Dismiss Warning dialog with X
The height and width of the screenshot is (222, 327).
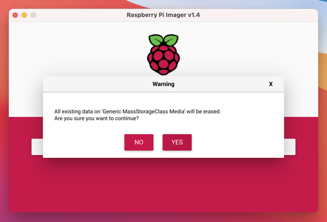(271, 84)
